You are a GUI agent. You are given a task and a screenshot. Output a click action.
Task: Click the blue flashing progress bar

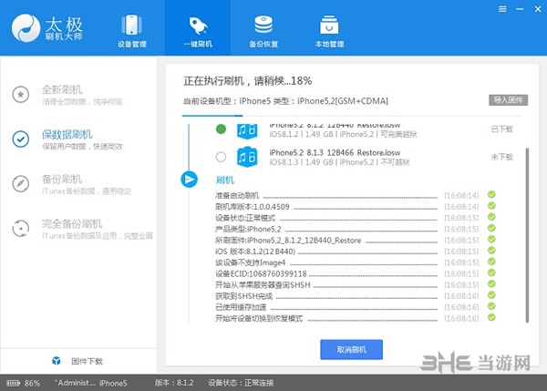point(212,115)
